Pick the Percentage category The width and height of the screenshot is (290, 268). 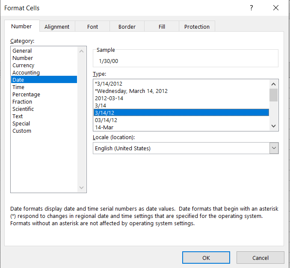coord(26,95)
